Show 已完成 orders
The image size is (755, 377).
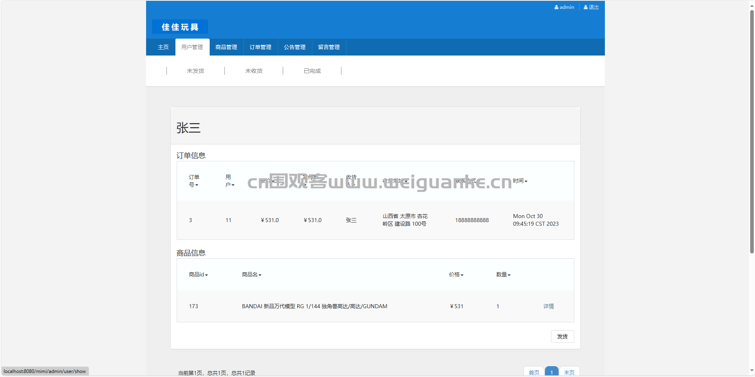(x=312, y=71)
